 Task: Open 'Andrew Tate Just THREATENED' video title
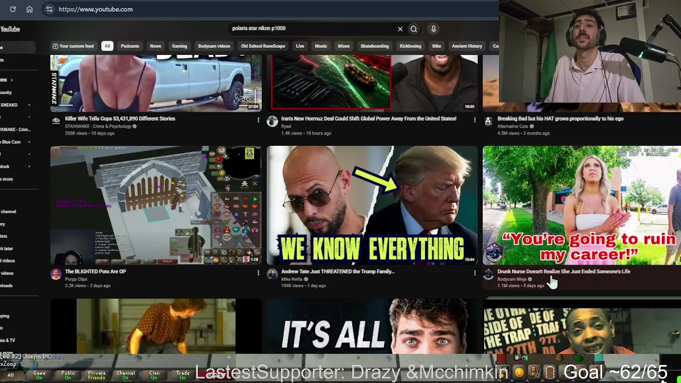[x=338, y=271]
